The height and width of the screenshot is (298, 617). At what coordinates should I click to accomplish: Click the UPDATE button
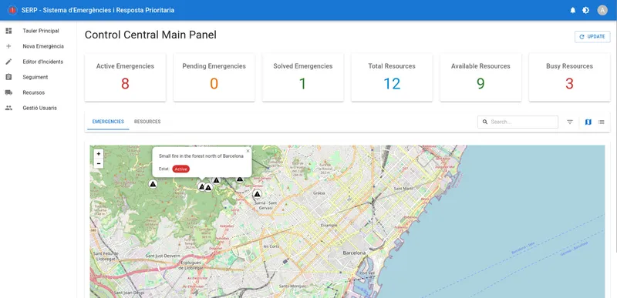coord(592,36)
